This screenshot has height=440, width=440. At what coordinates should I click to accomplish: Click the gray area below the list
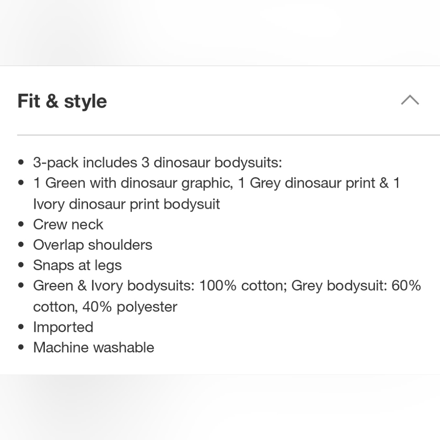click(x=220, y=407)
